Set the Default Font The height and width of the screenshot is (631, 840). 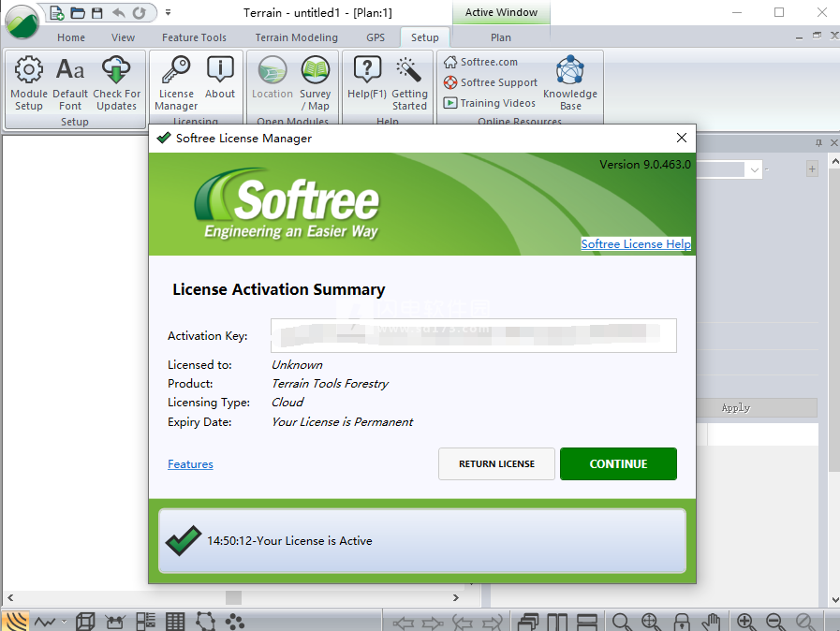[70, 83]
